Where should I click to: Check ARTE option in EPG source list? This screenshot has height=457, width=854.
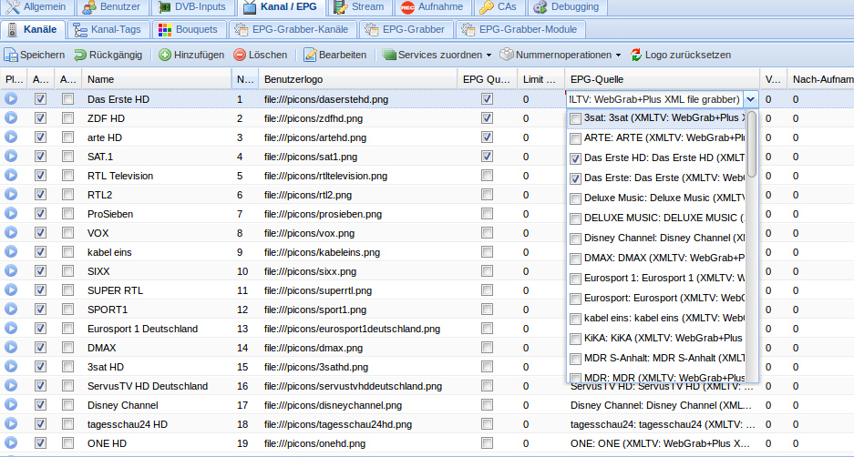[x=575, y=138]
